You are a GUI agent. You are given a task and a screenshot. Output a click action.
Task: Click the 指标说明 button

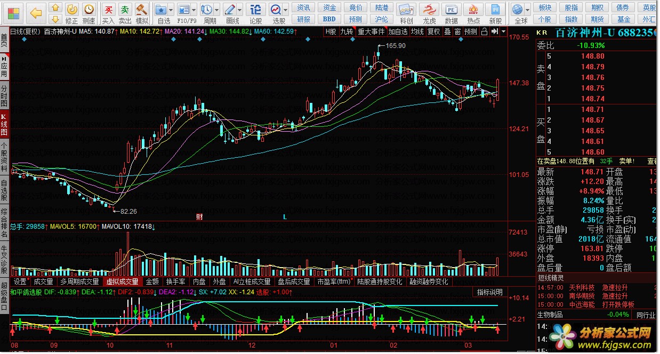[x=489, y=292]
